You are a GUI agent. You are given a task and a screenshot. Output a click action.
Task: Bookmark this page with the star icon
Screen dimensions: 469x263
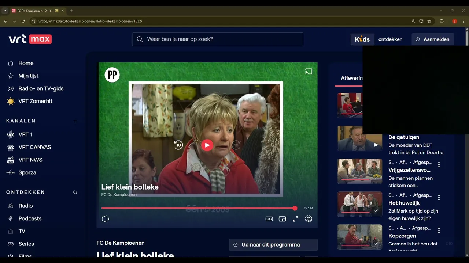tap(429, 21)
